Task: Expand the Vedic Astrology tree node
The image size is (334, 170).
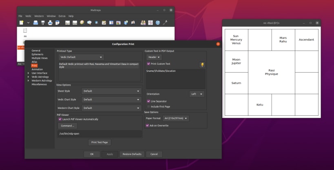Action: point(28,77)
